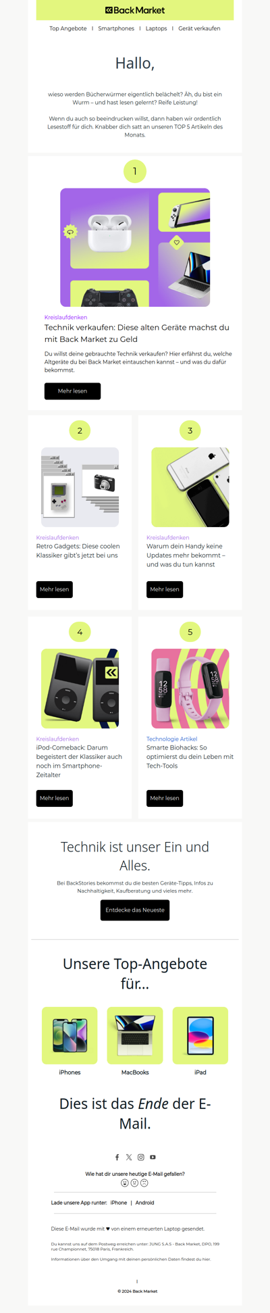Open the X (Twitter) icon
Image resolution: width=270 pixels, height=1313 pixels.
129,1157
